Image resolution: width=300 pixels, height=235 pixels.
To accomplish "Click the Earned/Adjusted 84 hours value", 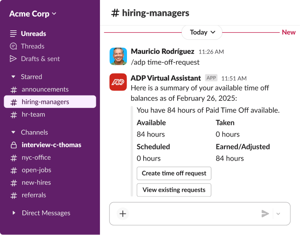I will tap(229, 158).
